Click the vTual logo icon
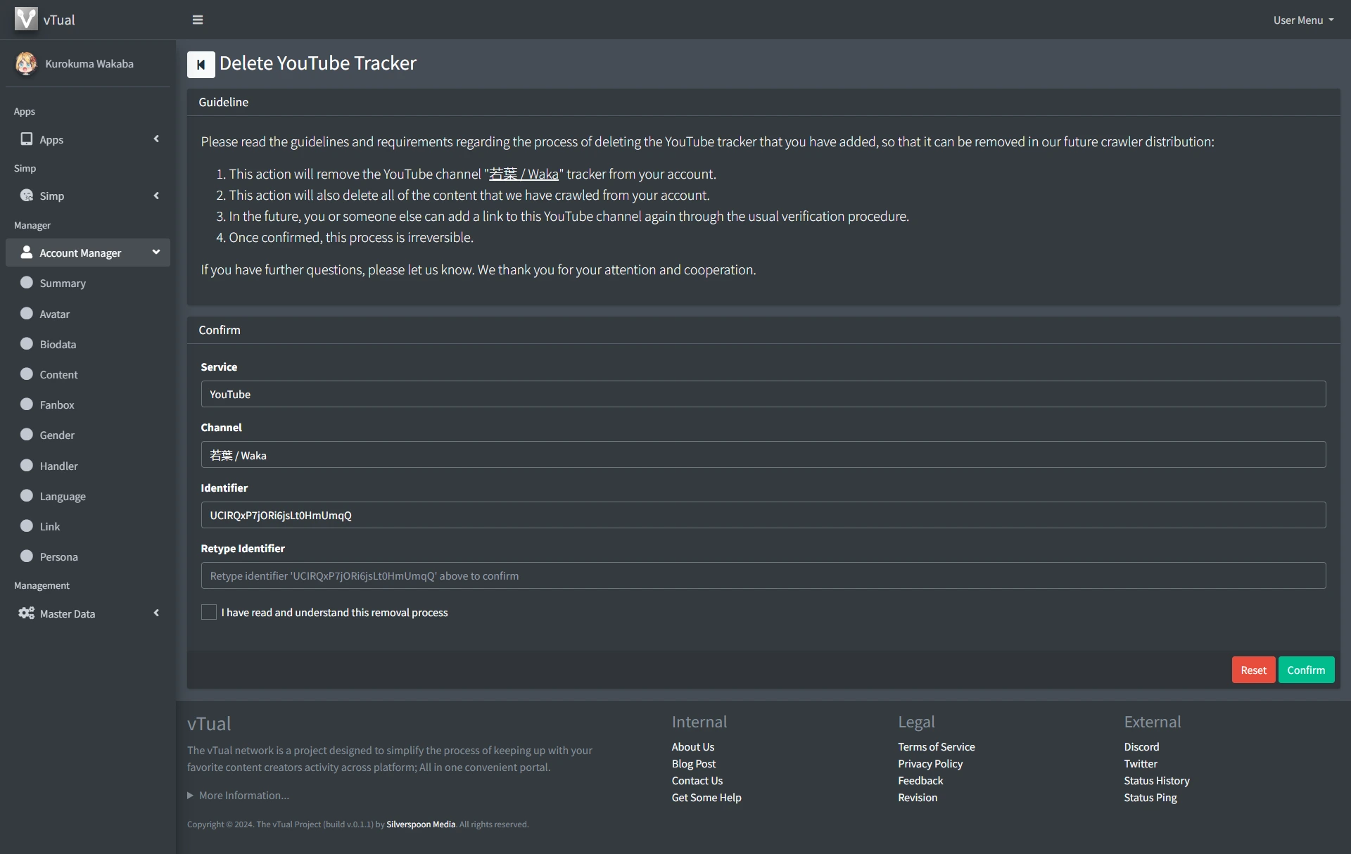The image size is (1351, 854). (x=26, y=19)
